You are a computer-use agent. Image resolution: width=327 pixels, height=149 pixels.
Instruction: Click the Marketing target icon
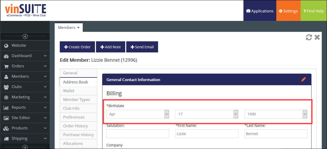(x=6, y=97)
